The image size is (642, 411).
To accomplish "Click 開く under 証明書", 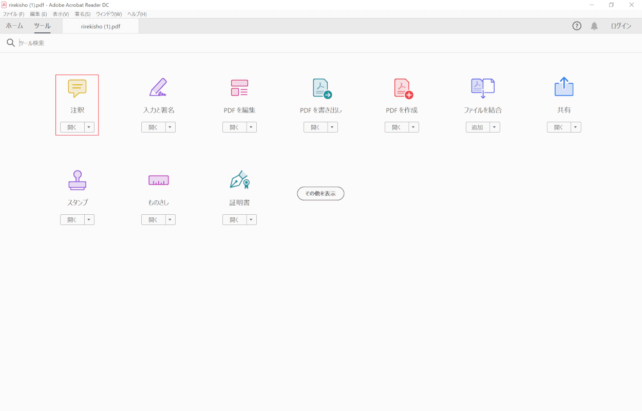I will tap(234, 220).
